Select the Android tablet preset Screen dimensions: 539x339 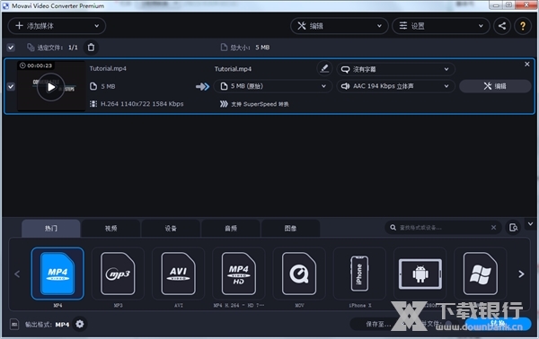point(420,274)
